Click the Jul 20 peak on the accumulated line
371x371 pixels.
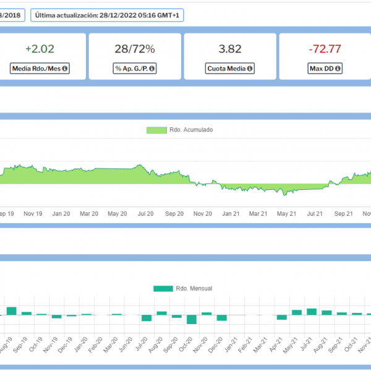(140, 165)
